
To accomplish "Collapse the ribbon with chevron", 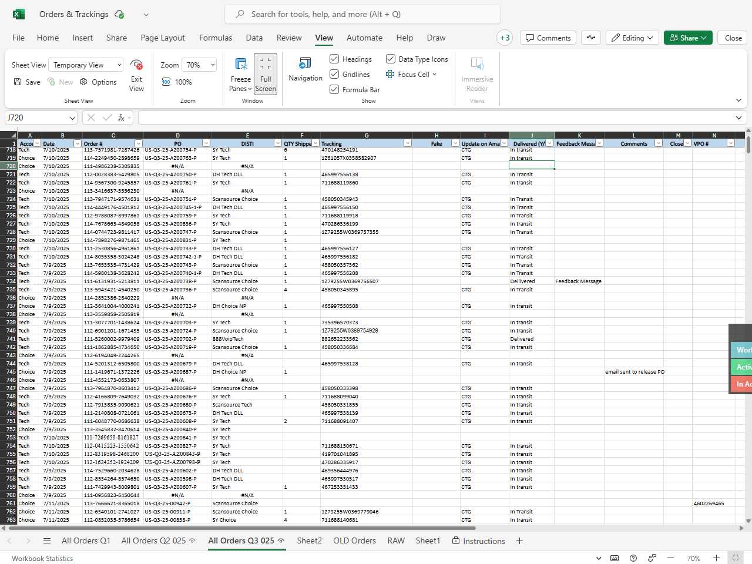I will 738,100.
